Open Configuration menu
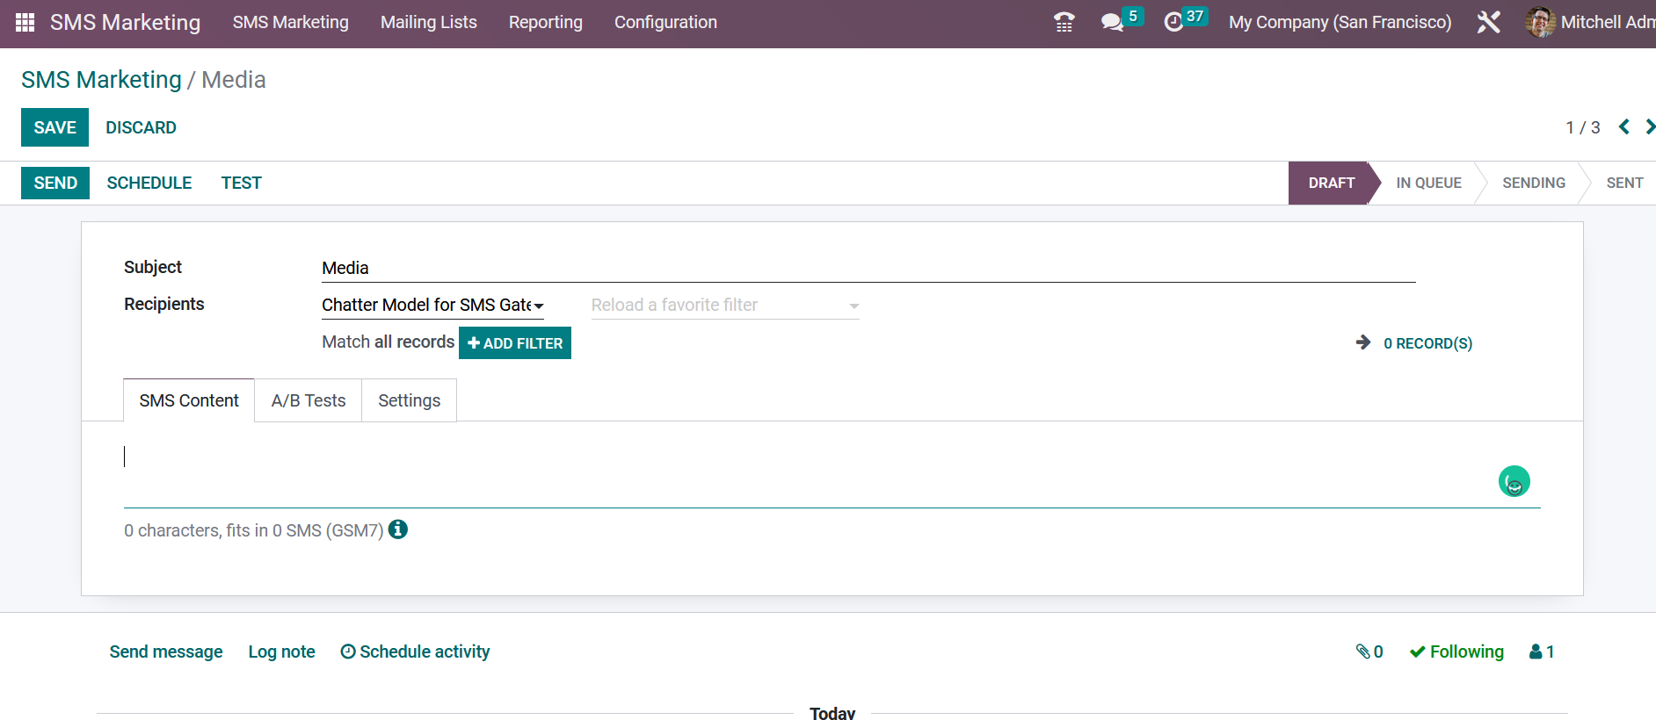1656x720 pixels. tap(665, 22)
